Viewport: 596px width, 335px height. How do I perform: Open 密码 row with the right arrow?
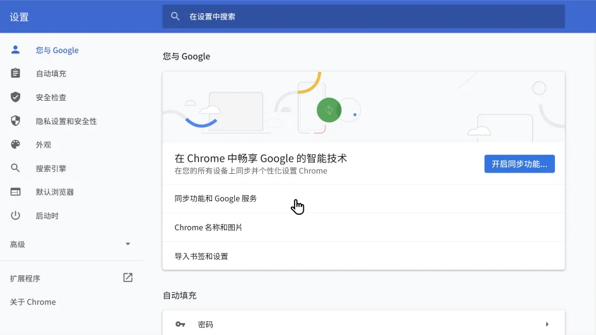[547, 324]
